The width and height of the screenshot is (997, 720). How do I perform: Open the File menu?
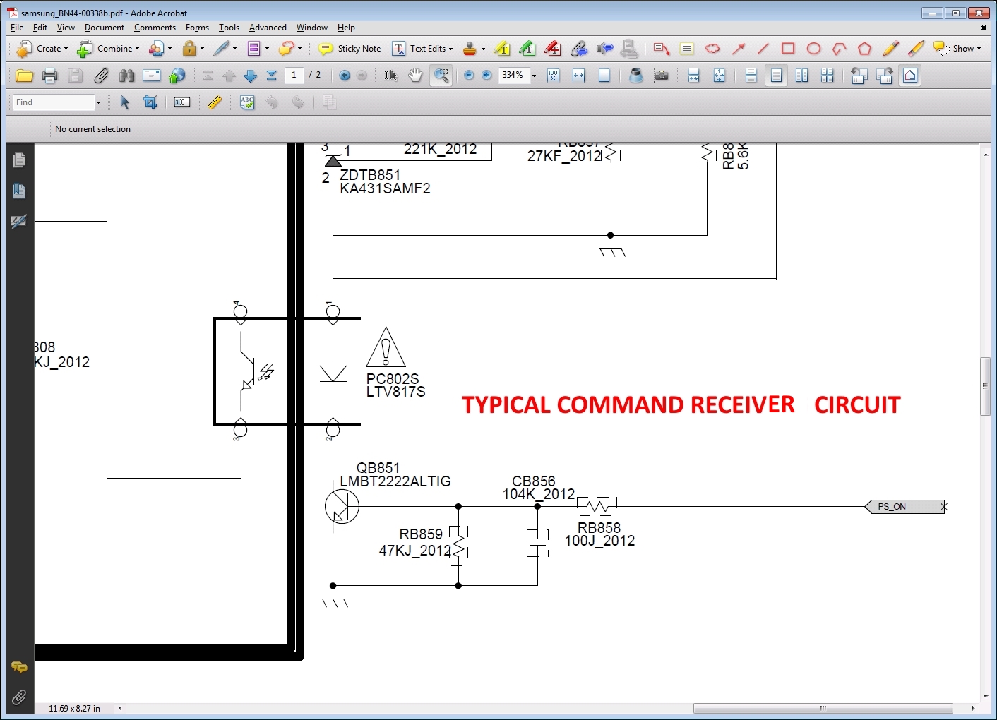click(17, 28)
